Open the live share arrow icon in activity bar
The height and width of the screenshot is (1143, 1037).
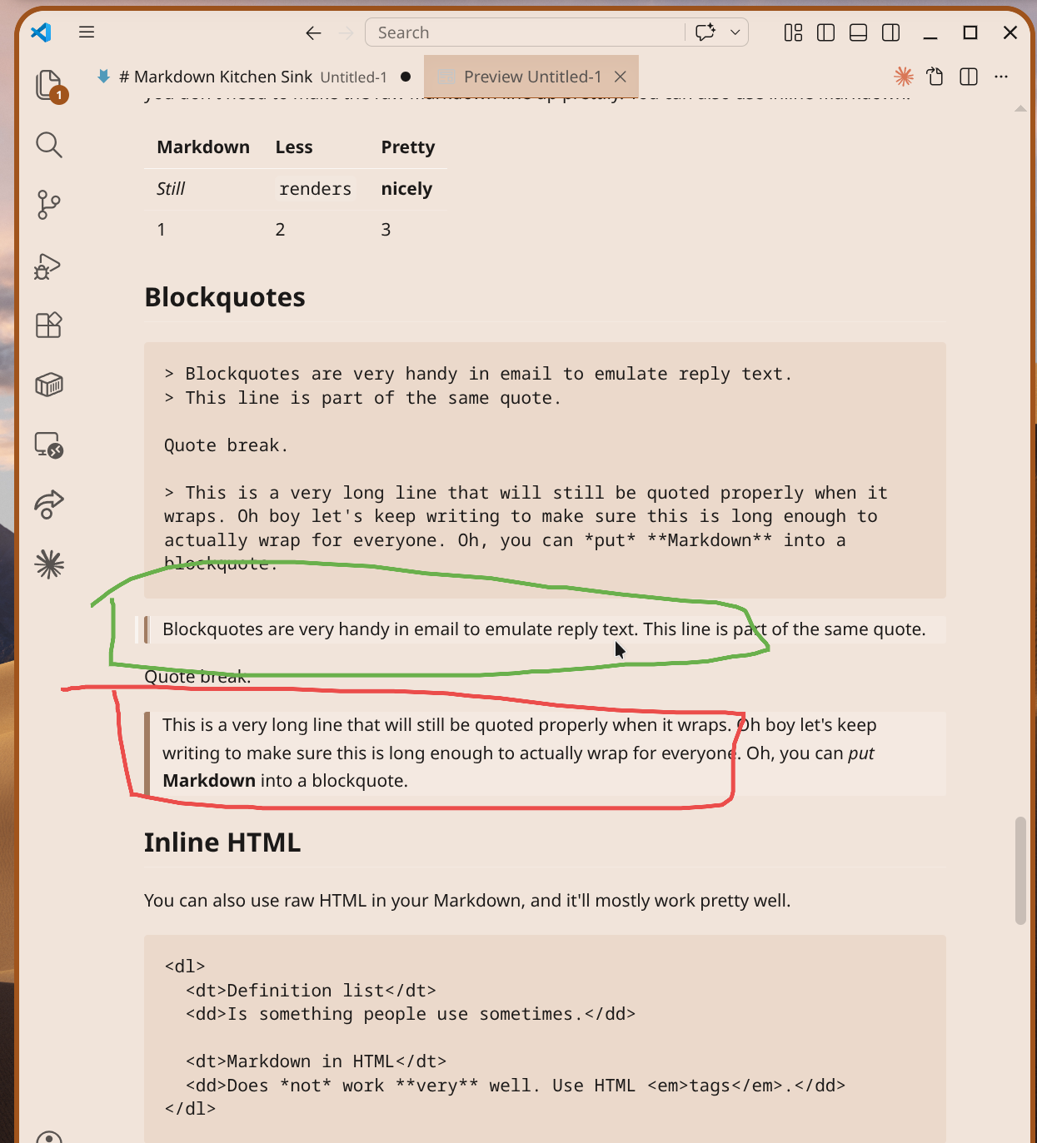coord(49,504)
